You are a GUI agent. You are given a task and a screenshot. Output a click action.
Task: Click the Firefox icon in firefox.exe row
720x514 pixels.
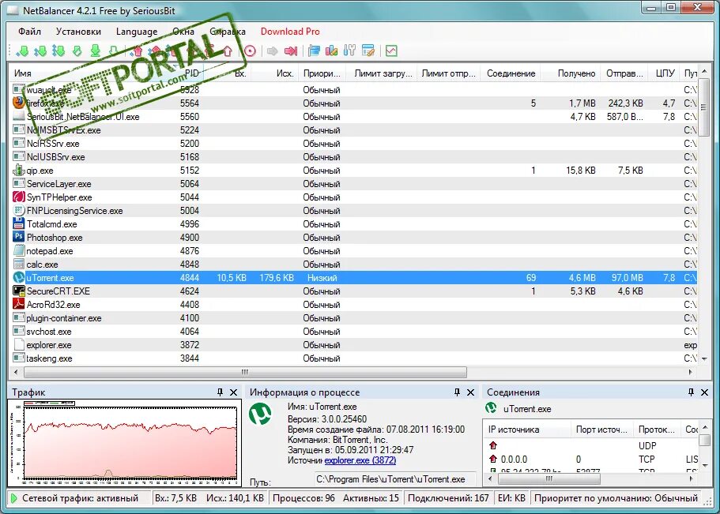tap(18, 103)
